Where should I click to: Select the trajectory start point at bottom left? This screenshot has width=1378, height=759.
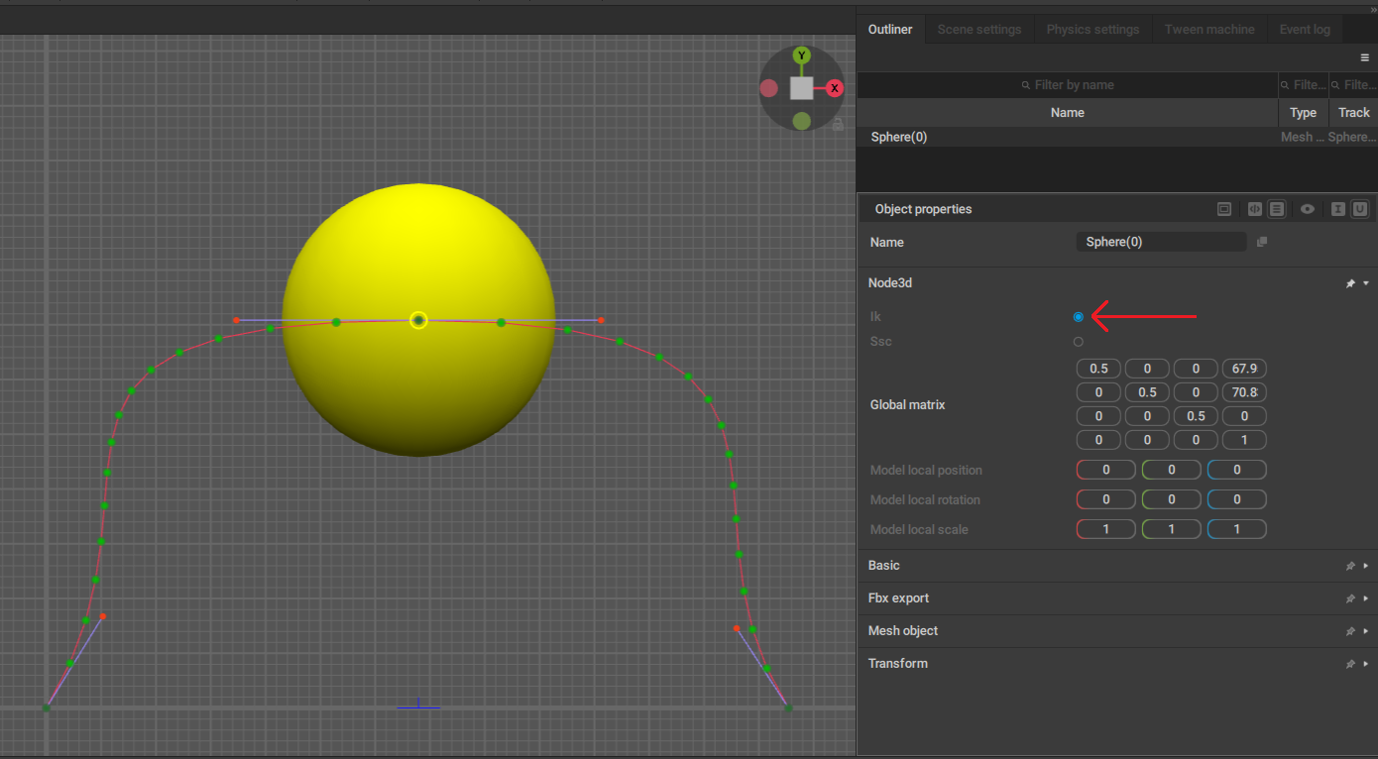click(46, 707)
